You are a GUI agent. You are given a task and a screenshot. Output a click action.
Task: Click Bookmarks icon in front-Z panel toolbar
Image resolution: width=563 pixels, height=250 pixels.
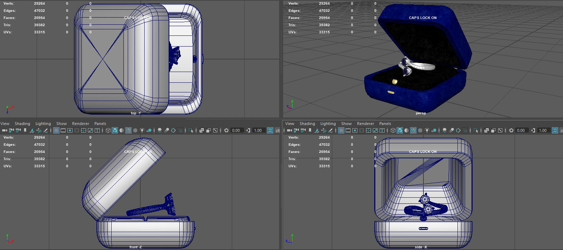coord(25,130)
